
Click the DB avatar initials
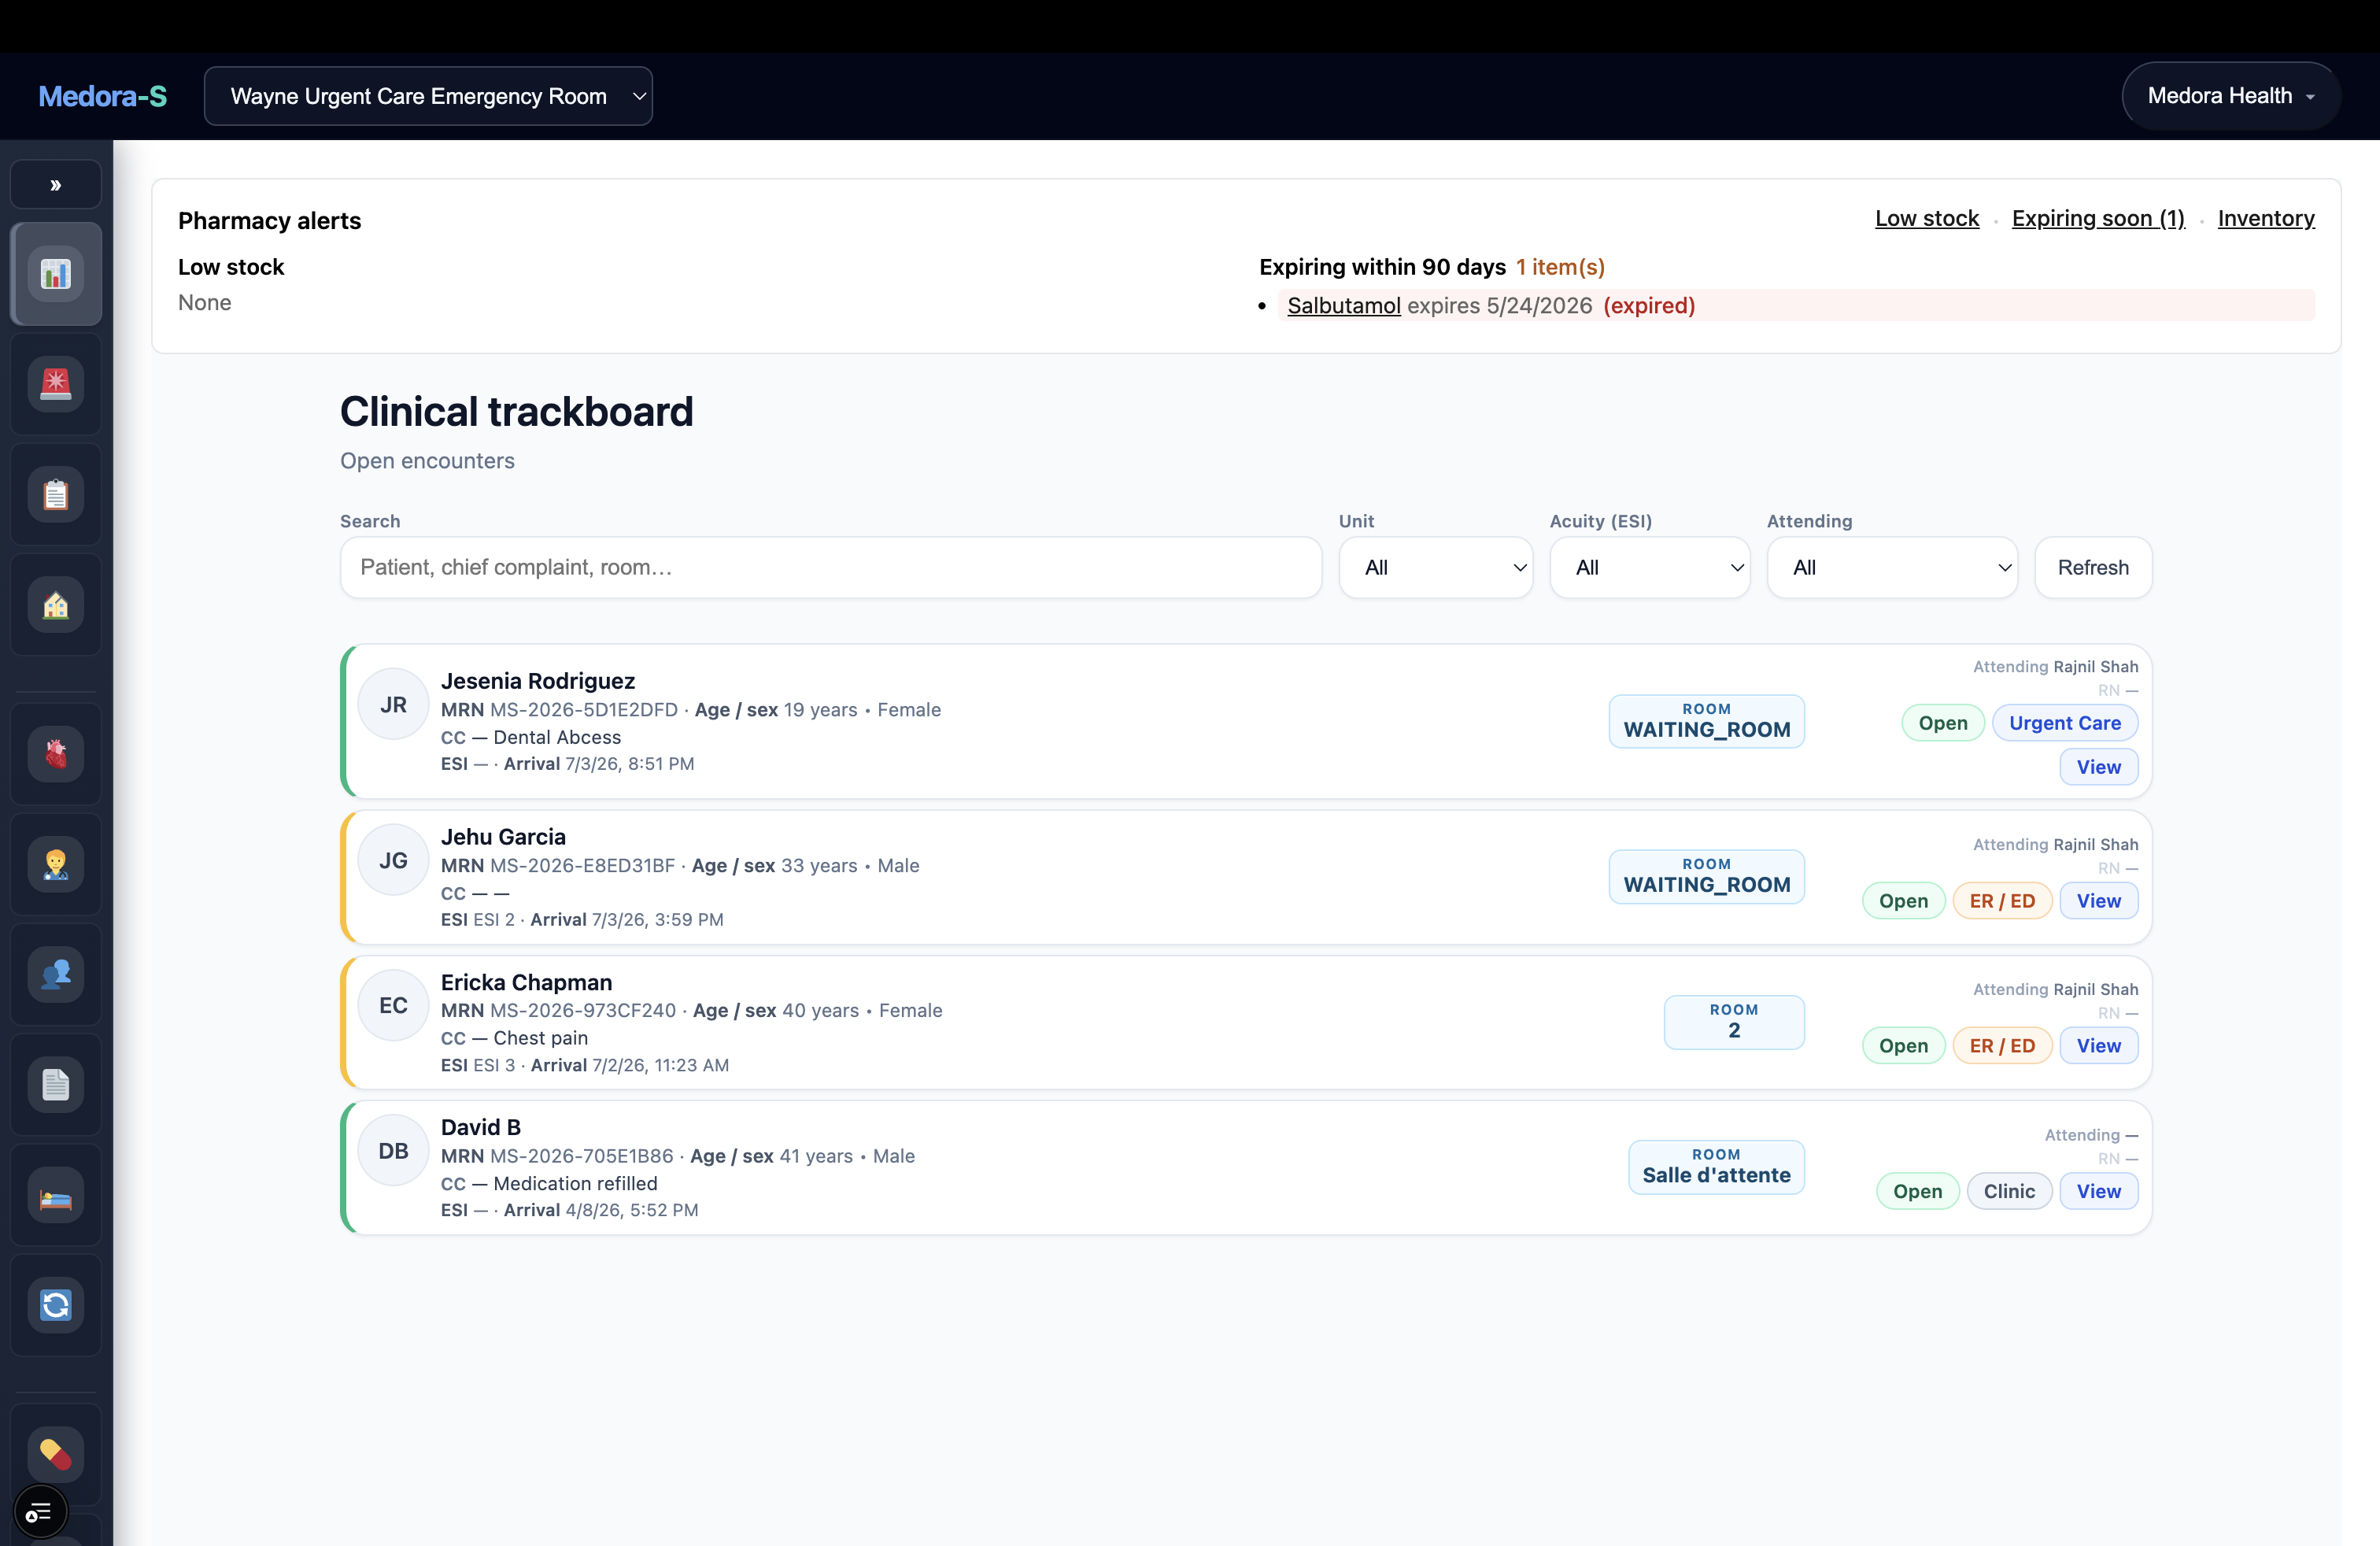394,1150
